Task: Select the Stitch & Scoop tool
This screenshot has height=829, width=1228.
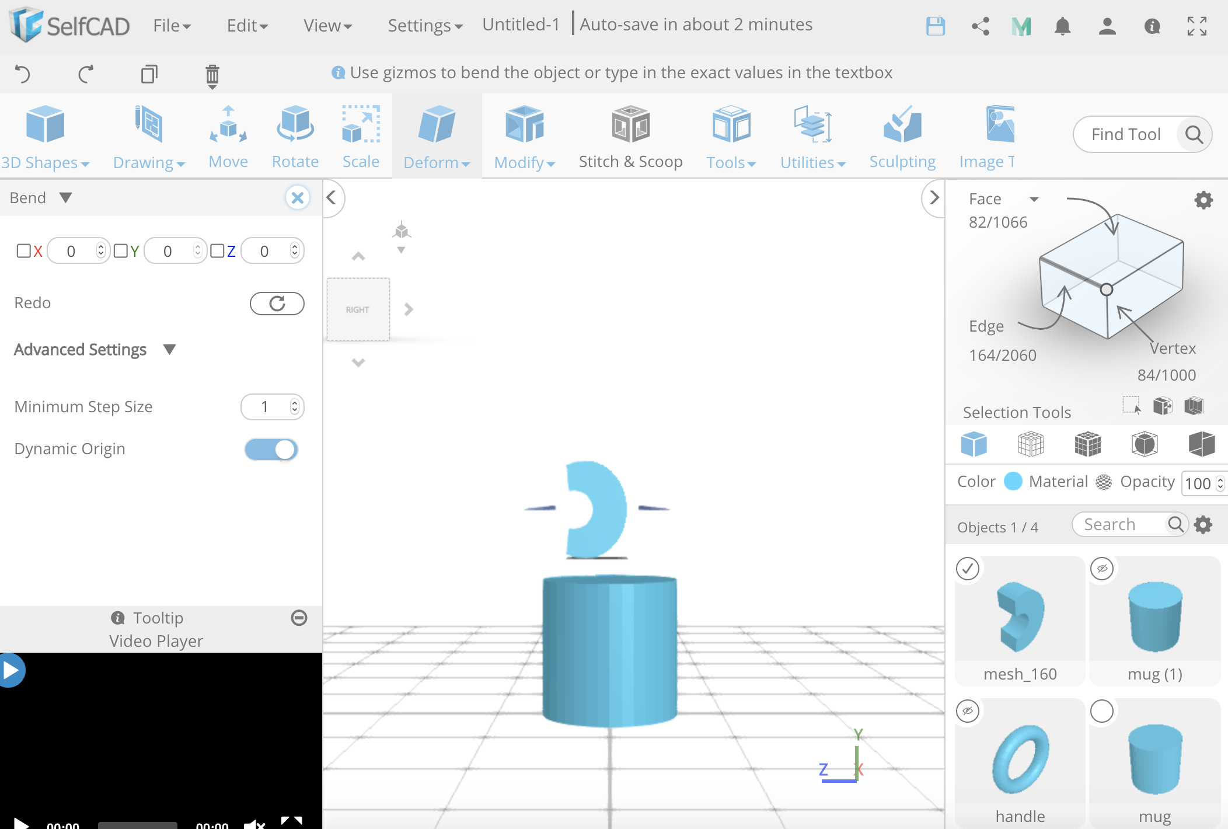Action: (630, 135)
